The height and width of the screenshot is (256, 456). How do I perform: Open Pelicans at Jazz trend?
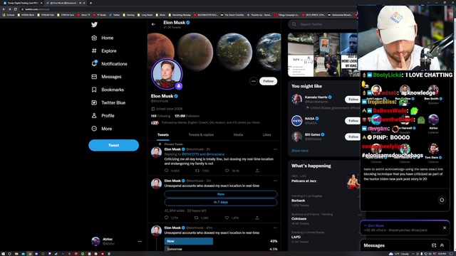pos(304,181)
